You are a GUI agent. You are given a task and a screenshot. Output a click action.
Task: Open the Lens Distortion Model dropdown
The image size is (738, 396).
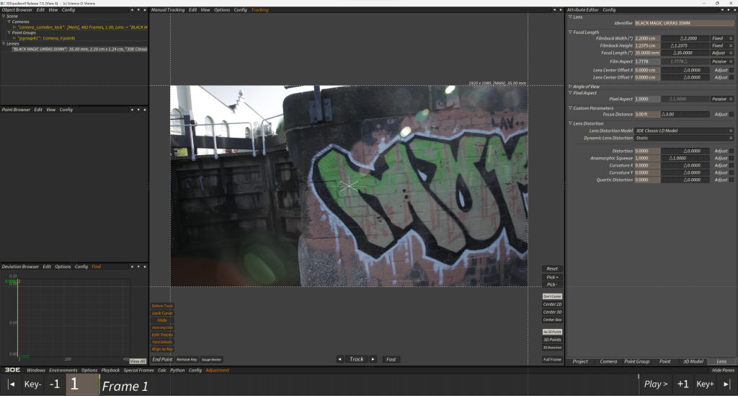point(684,131)
